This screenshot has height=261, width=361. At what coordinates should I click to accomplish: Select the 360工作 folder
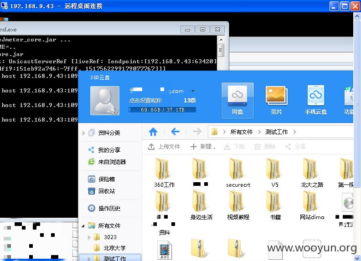[x=165, y=173]
